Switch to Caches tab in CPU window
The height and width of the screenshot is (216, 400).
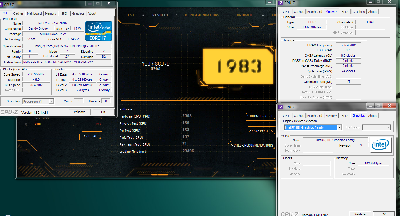tap(18, 13)
